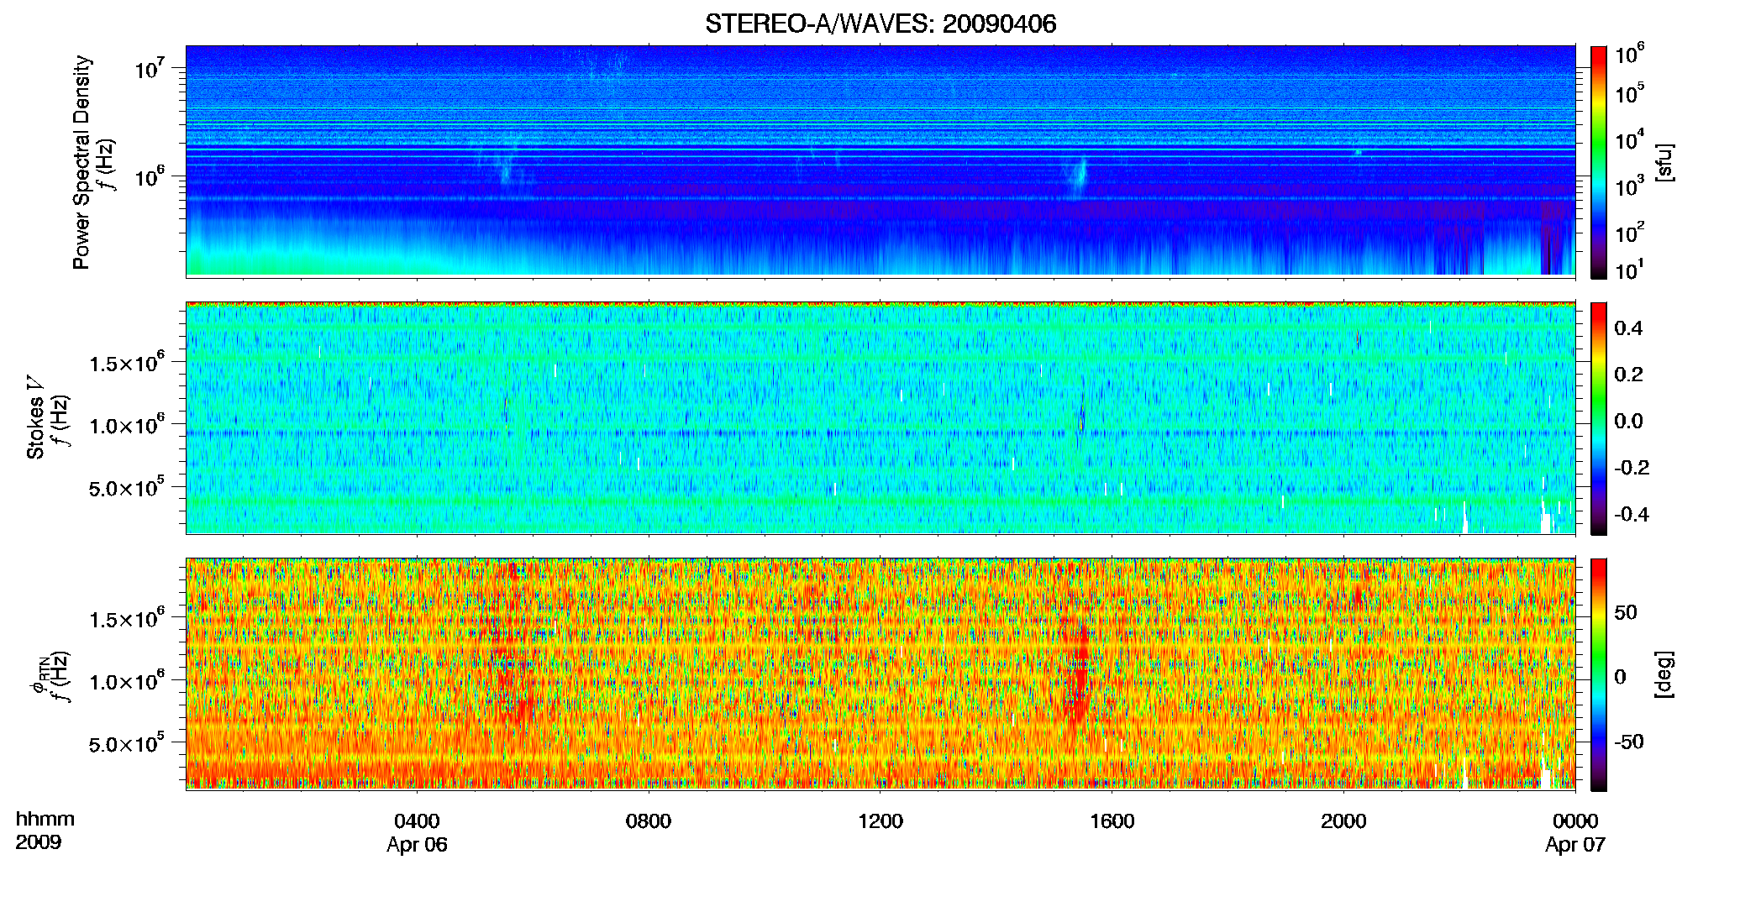Click the STEREO-A/WAVES: 20090406 plot title
This screenshot has height=907, width=1761.
click(x=880, y=24)
